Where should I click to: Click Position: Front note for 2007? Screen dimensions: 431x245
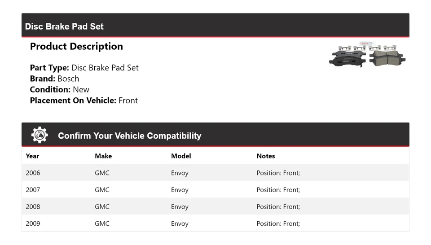pyautogui.click(x=278, y=190)
